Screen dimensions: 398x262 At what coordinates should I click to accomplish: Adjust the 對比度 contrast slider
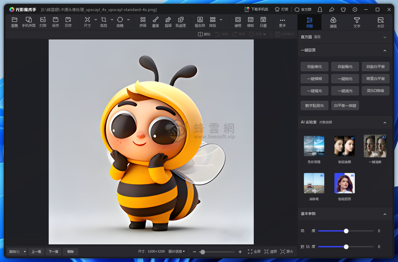[x=346, y=247]
